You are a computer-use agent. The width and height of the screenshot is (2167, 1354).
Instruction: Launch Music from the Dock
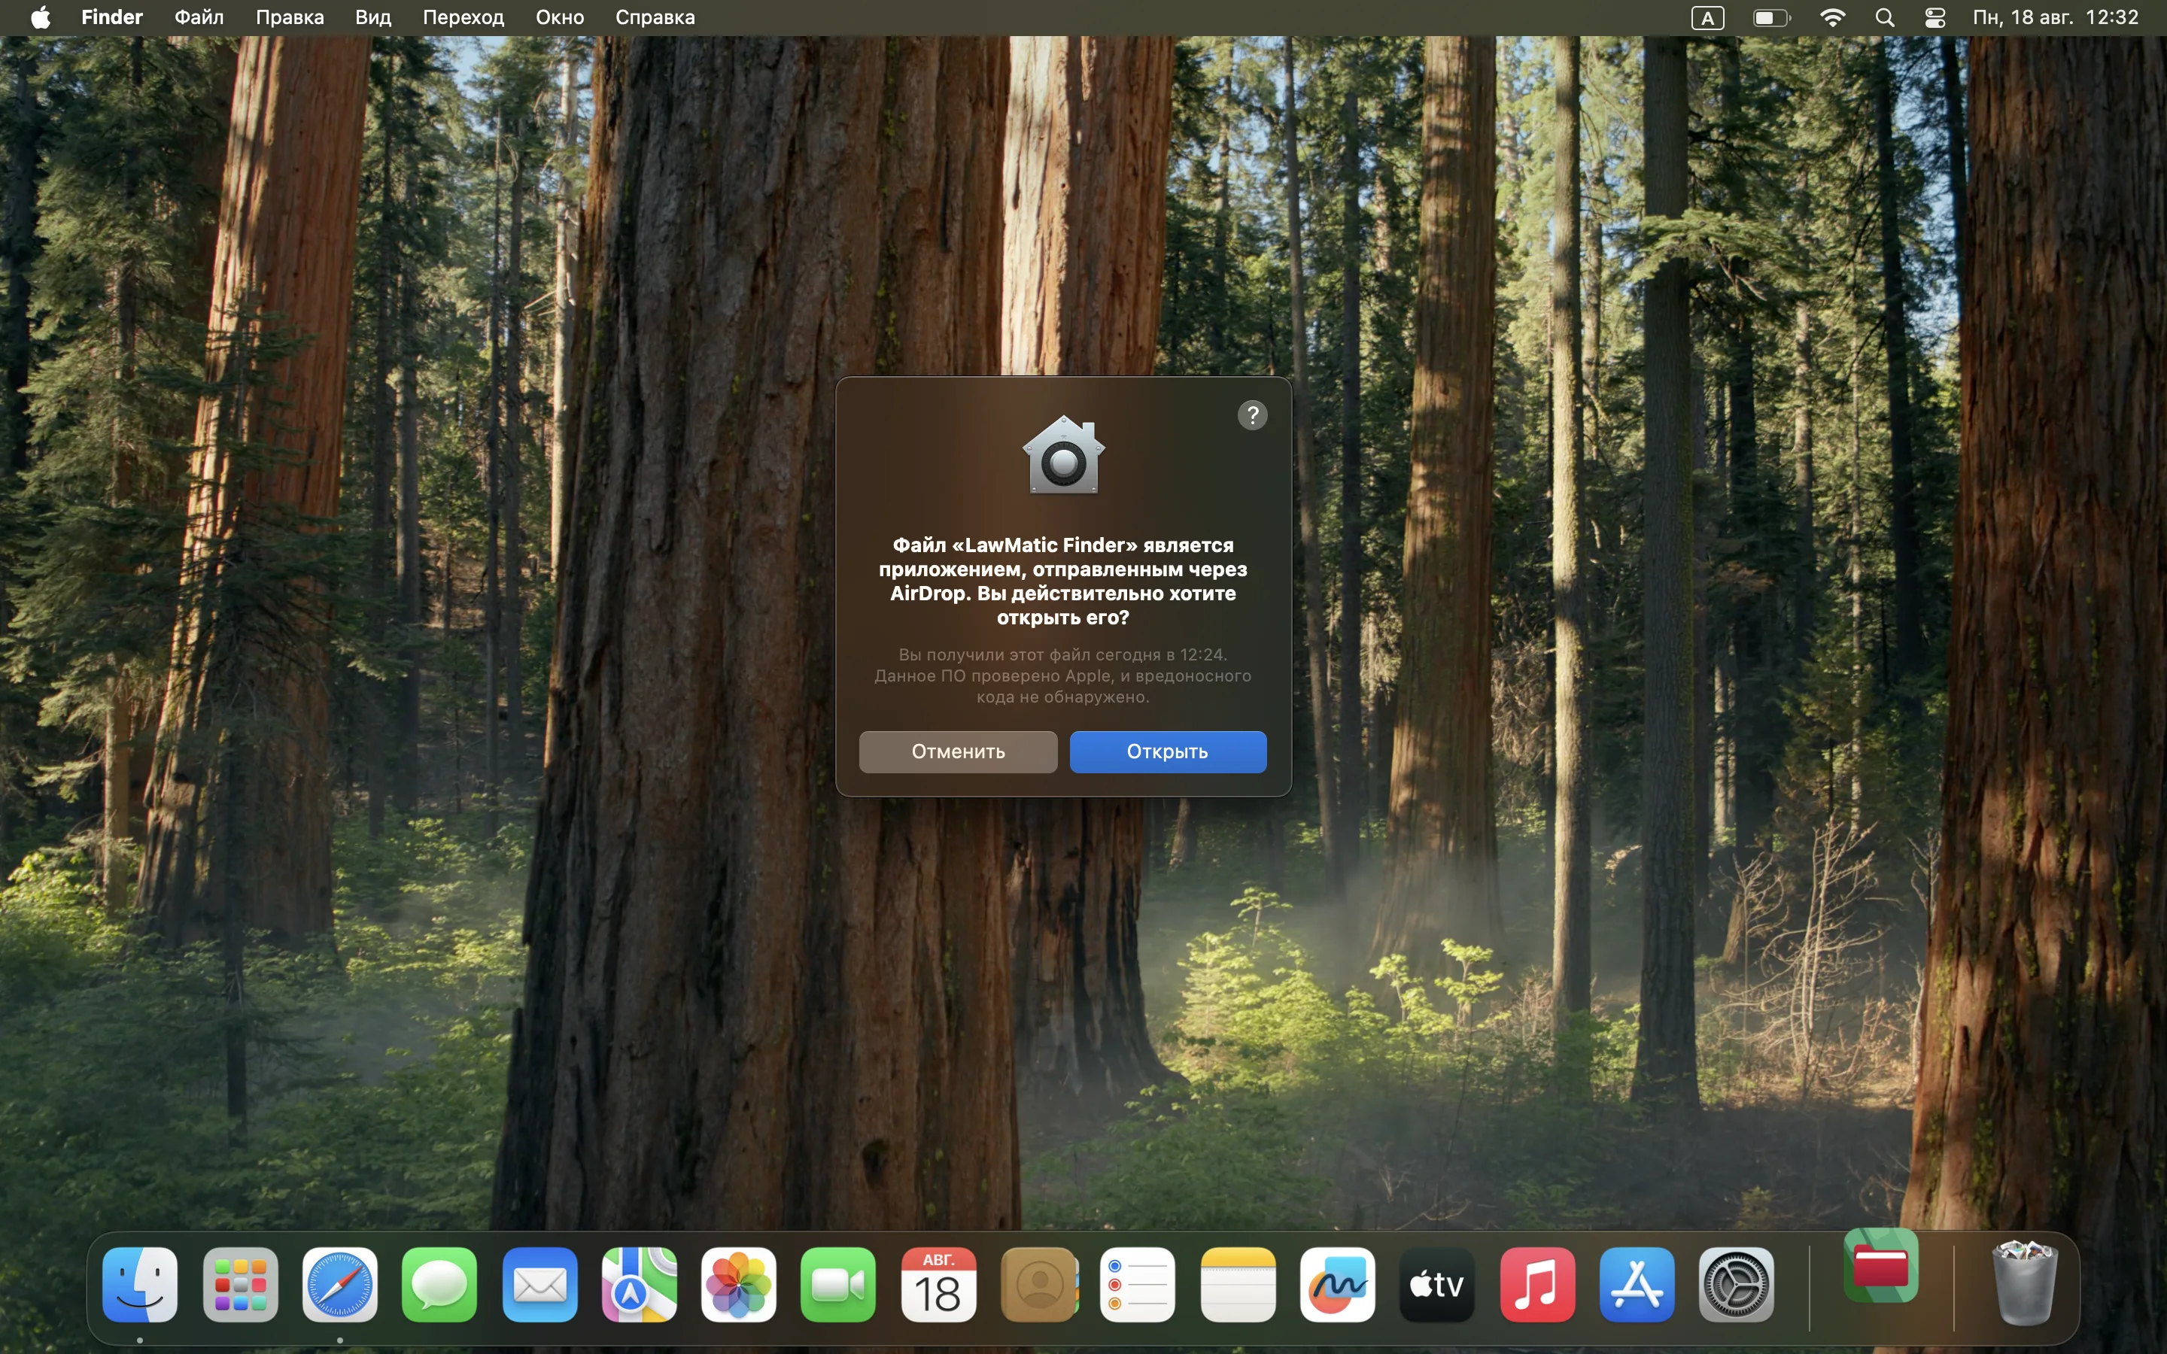pos(1537,1285)
